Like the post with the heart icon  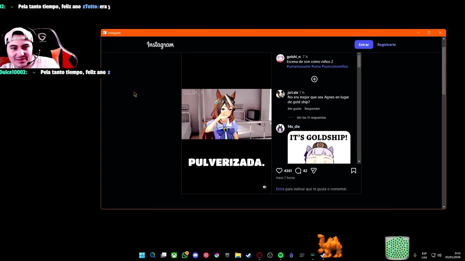(279, 171)
